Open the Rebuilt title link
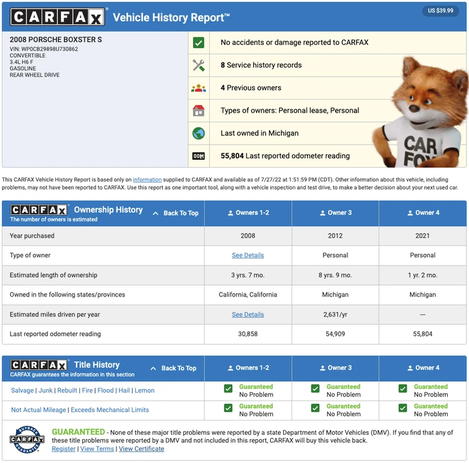 68,390
